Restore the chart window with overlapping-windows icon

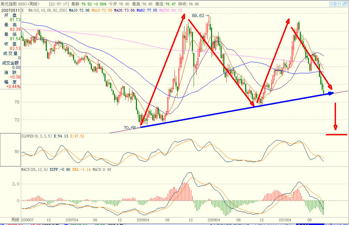tap(345, 4)
